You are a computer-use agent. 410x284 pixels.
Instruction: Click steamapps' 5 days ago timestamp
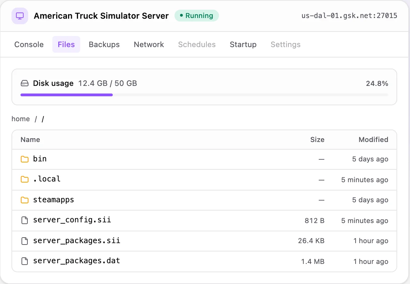370,200
